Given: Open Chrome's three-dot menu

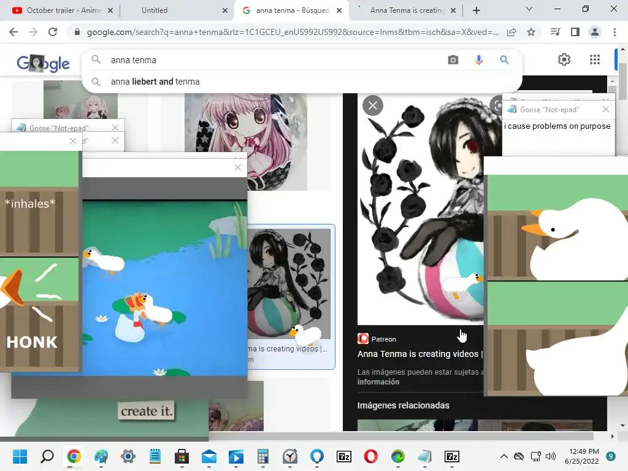Looking at the screenshot, I should coord(615,32).
